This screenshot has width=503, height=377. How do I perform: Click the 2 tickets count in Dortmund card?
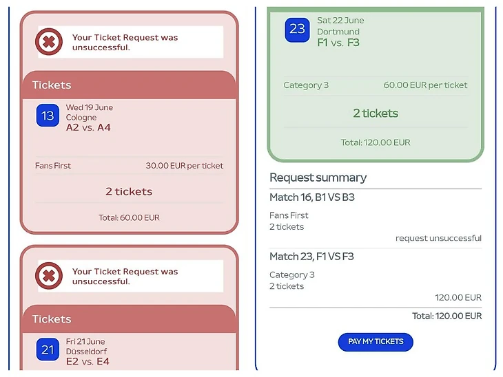pyautogui.click(x=376, y=113)
